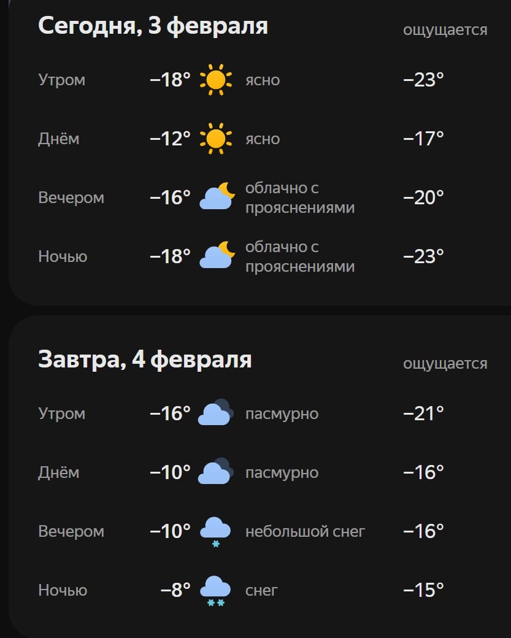Open the 'Сегодня, 3 февраля' heading
511x638 pixels.
click(x=153, y=26)
